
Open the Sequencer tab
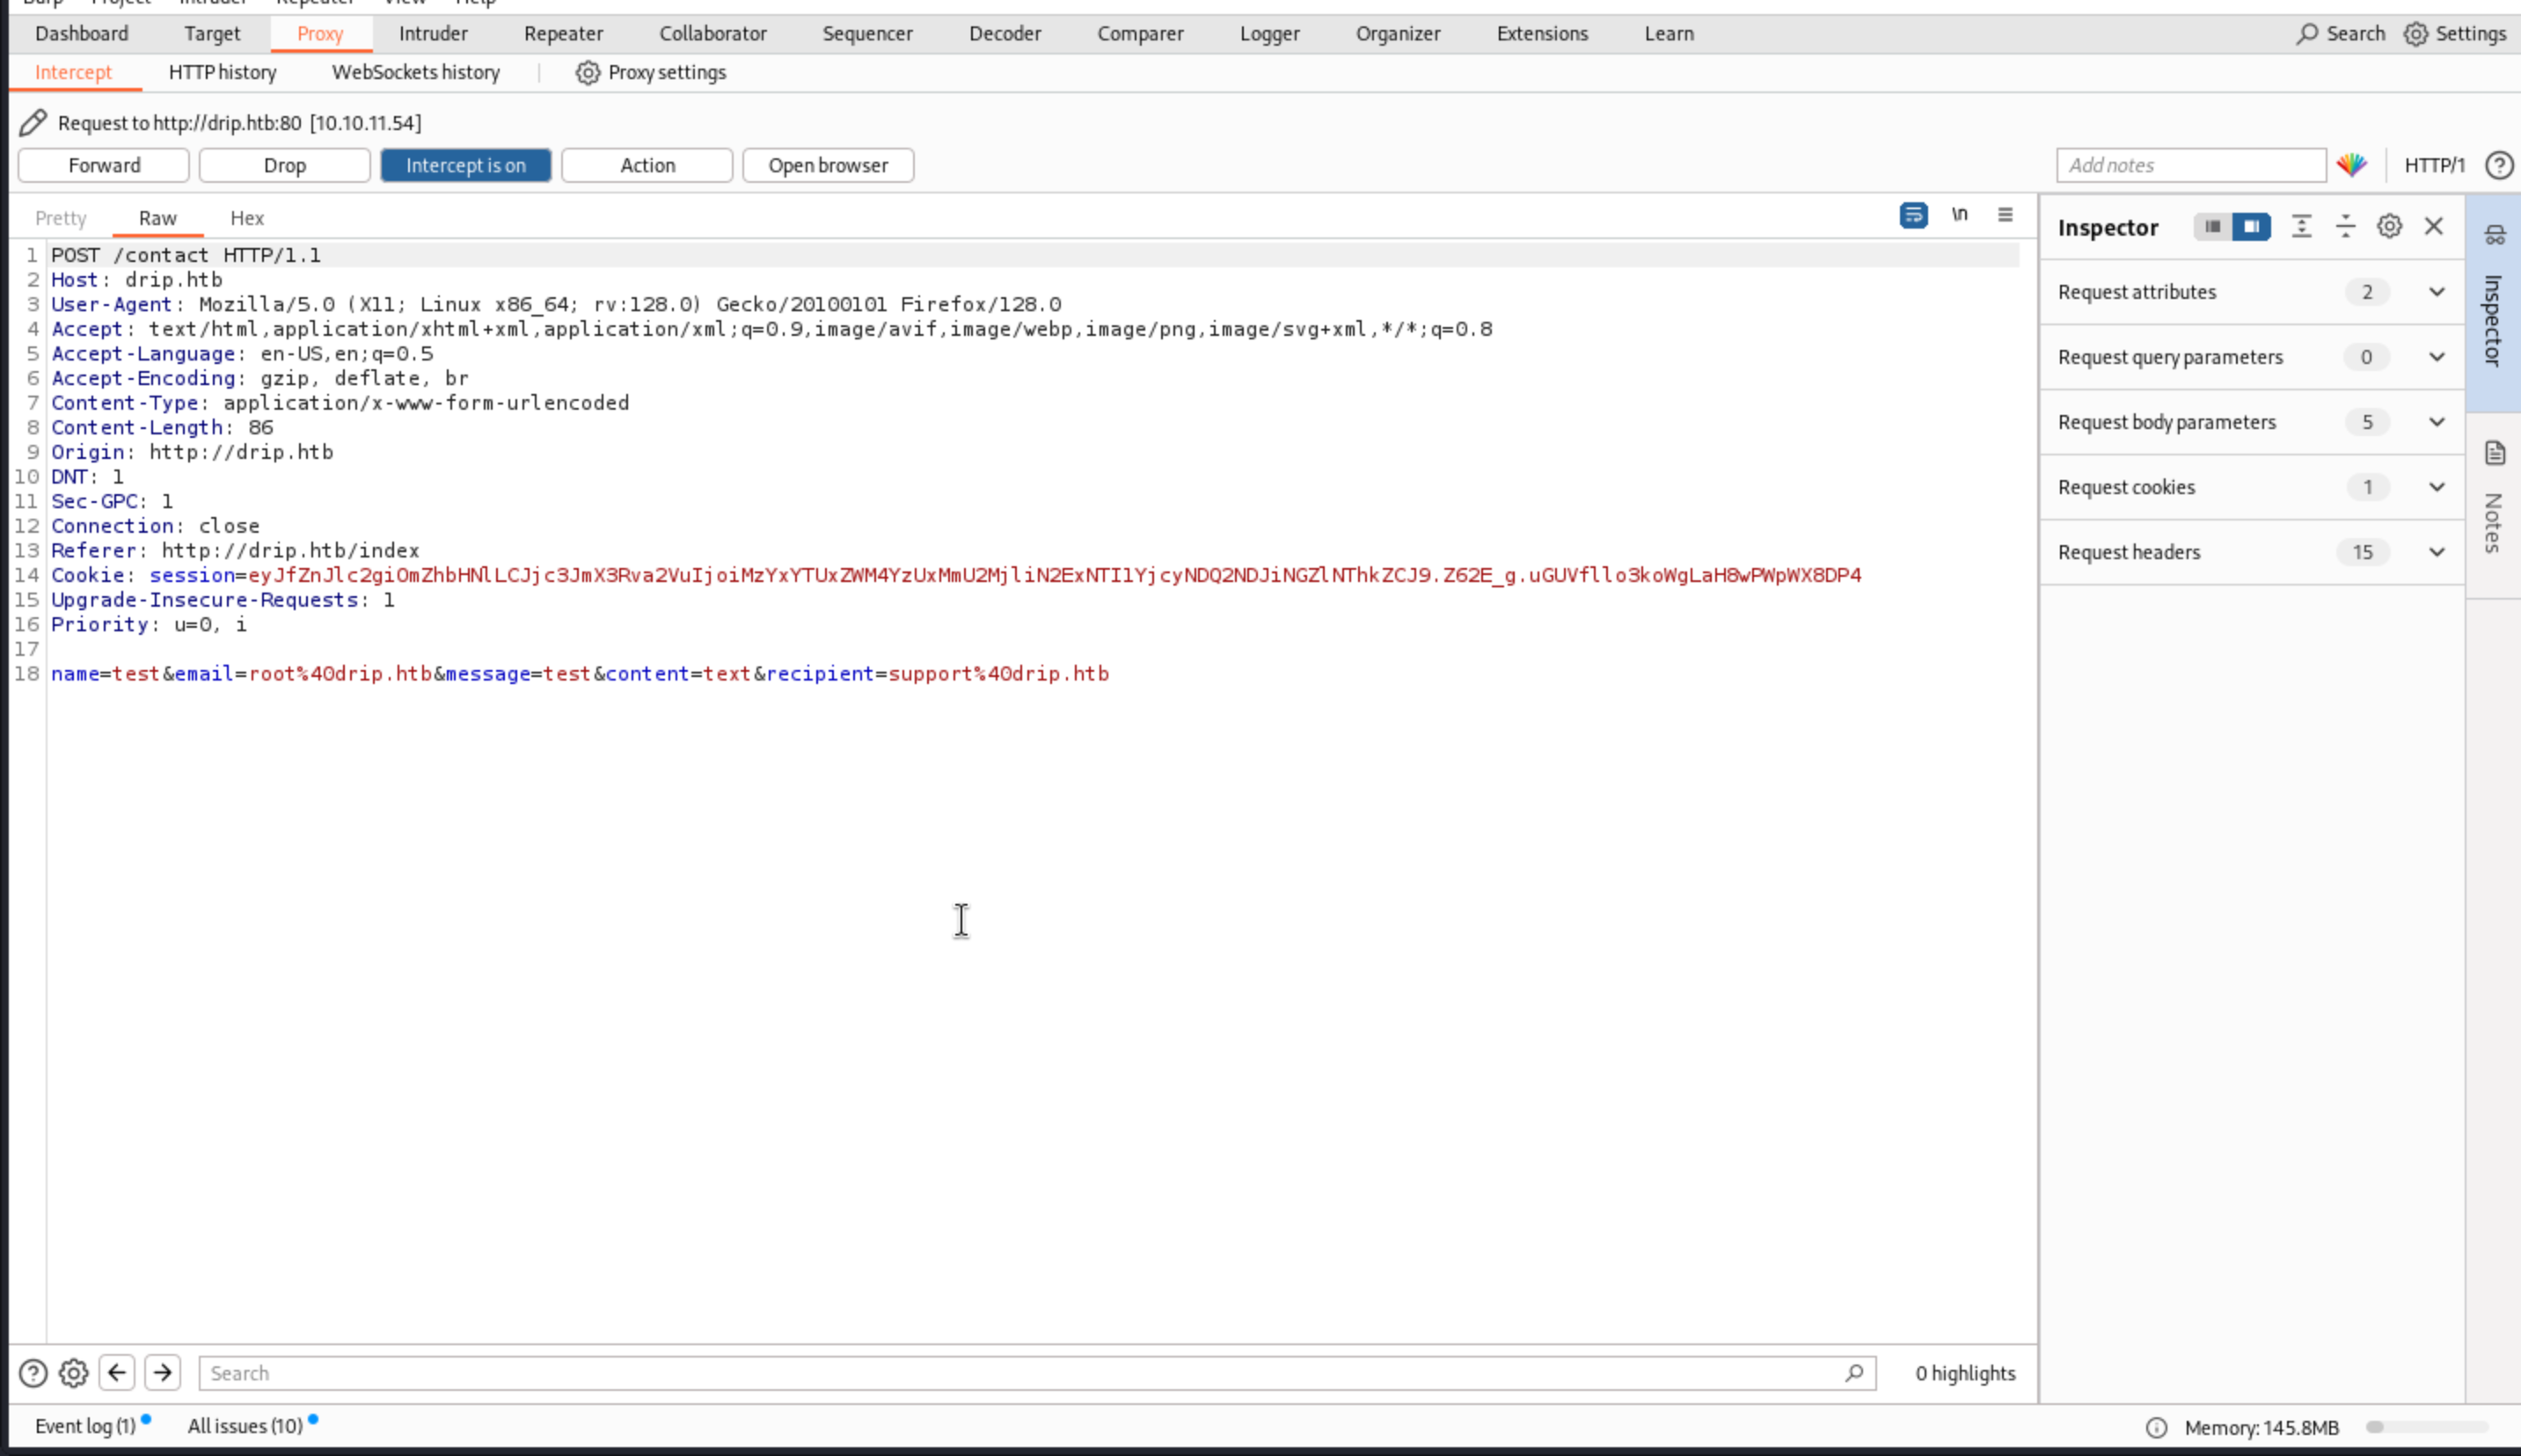click(867, 34)
